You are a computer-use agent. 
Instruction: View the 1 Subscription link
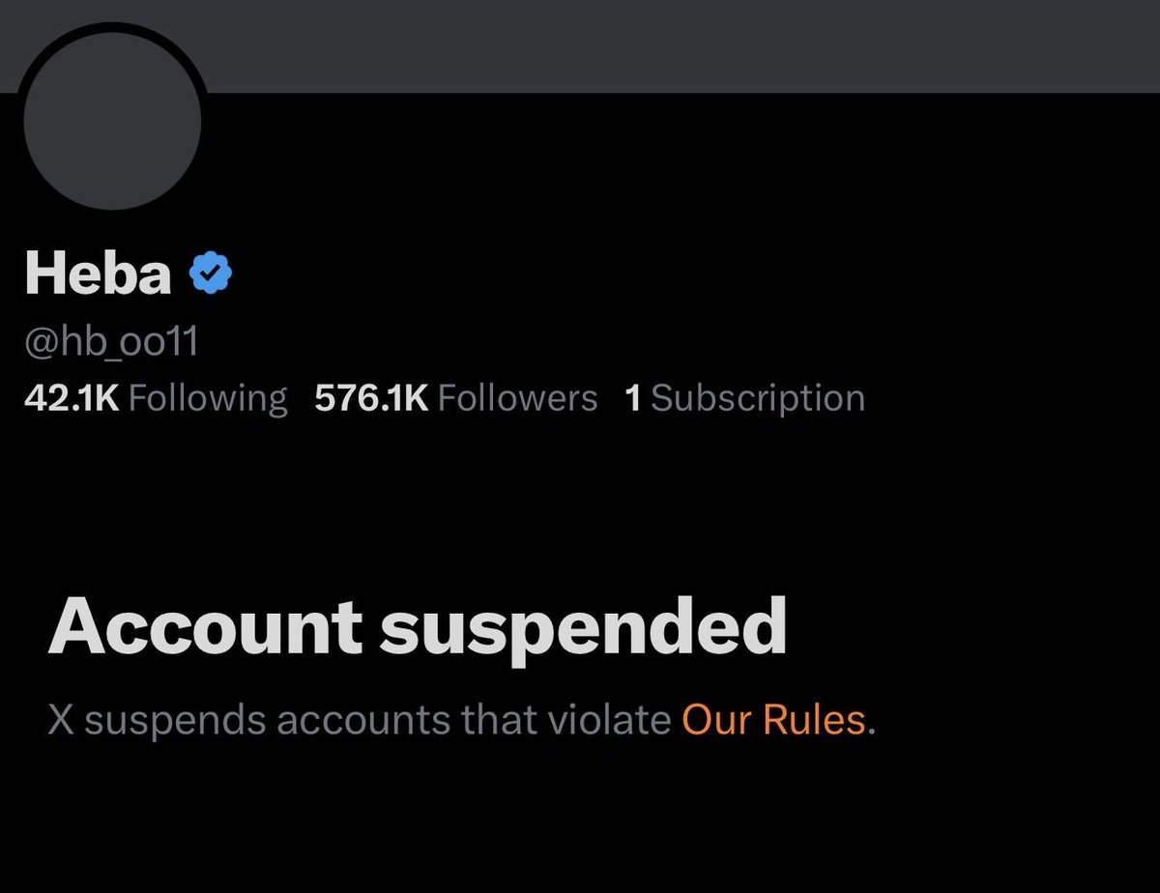(745, 398)
